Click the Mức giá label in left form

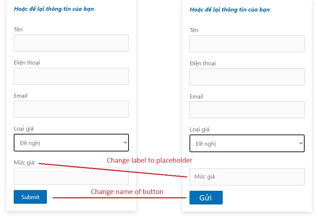[x=24, y=163]
